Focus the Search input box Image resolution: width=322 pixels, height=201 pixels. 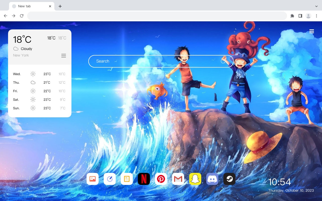[x=161, y=61]
